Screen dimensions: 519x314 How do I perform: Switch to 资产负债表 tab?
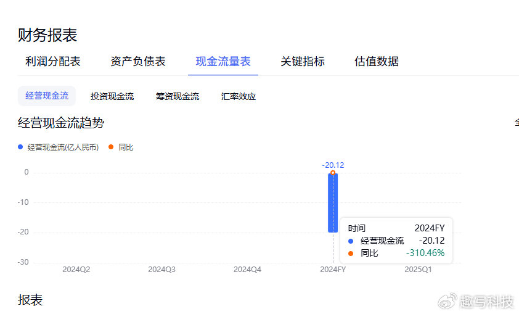coord(138,62)
